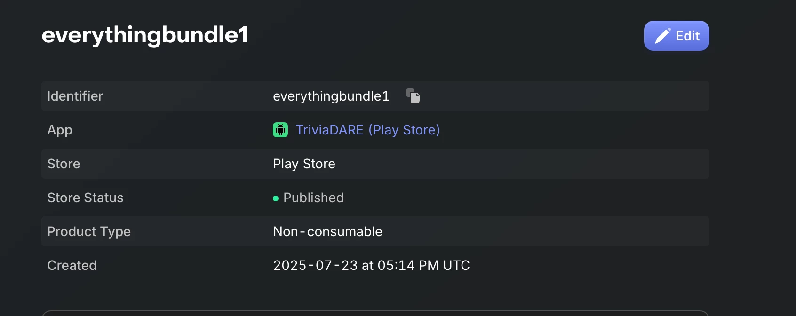Select the everythingbundle1 identifier value text
796x316 pixels.
tap(331, 96)
